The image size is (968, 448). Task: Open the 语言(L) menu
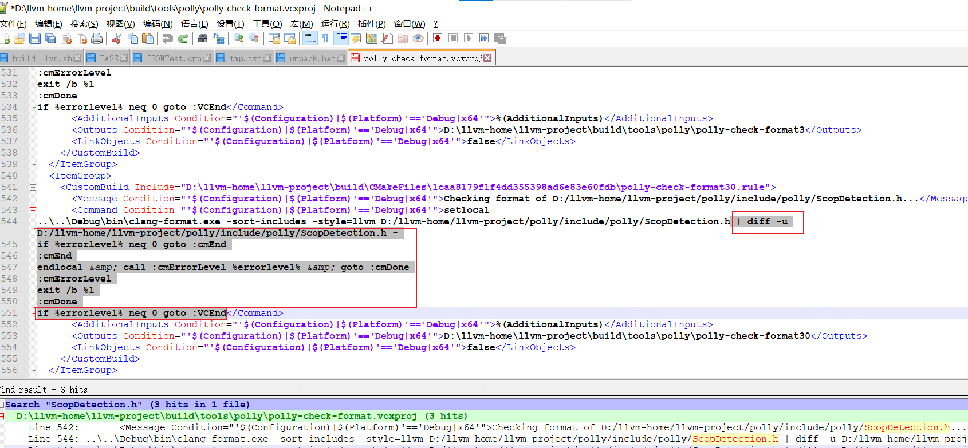(x=195, y=23)
